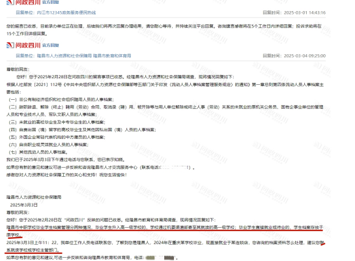Click the second 尊敬的网友 greeting
The width and height of the screenshot is (355, 261).
(18, 213)
